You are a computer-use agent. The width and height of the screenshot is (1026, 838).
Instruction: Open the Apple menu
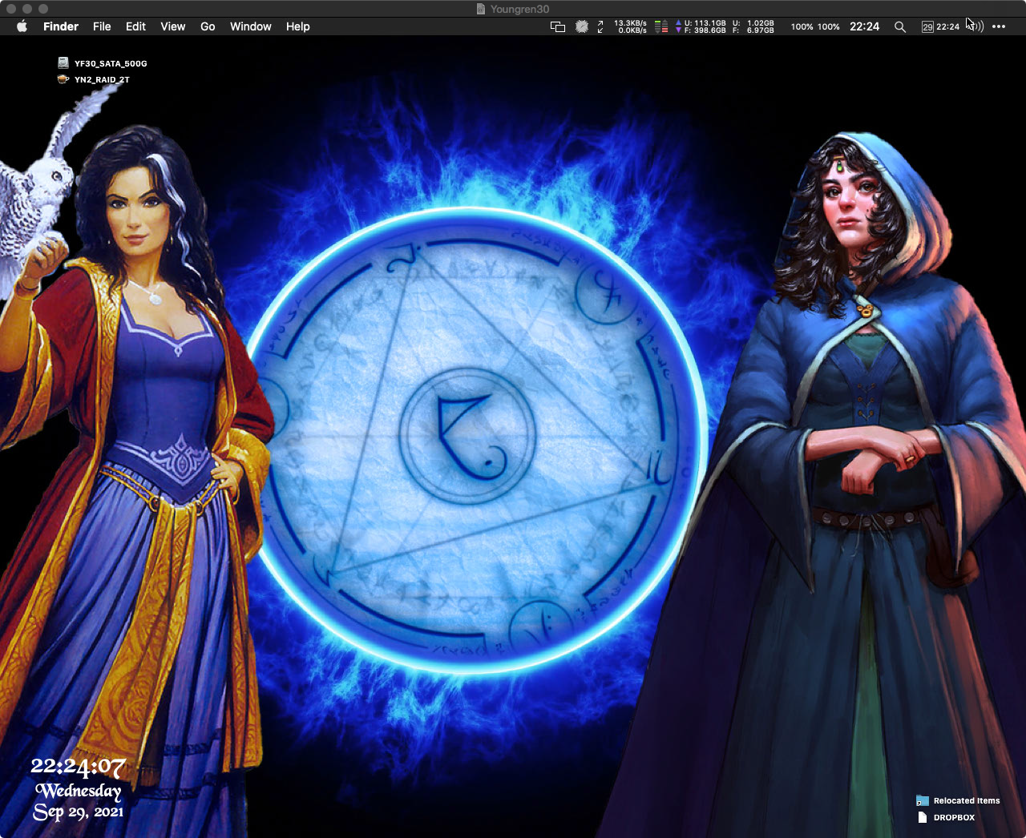pos(22,26)
